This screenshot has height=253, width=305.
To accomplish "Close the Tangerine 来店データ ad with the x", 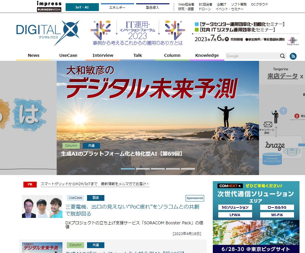I will [x=302, y=76].
